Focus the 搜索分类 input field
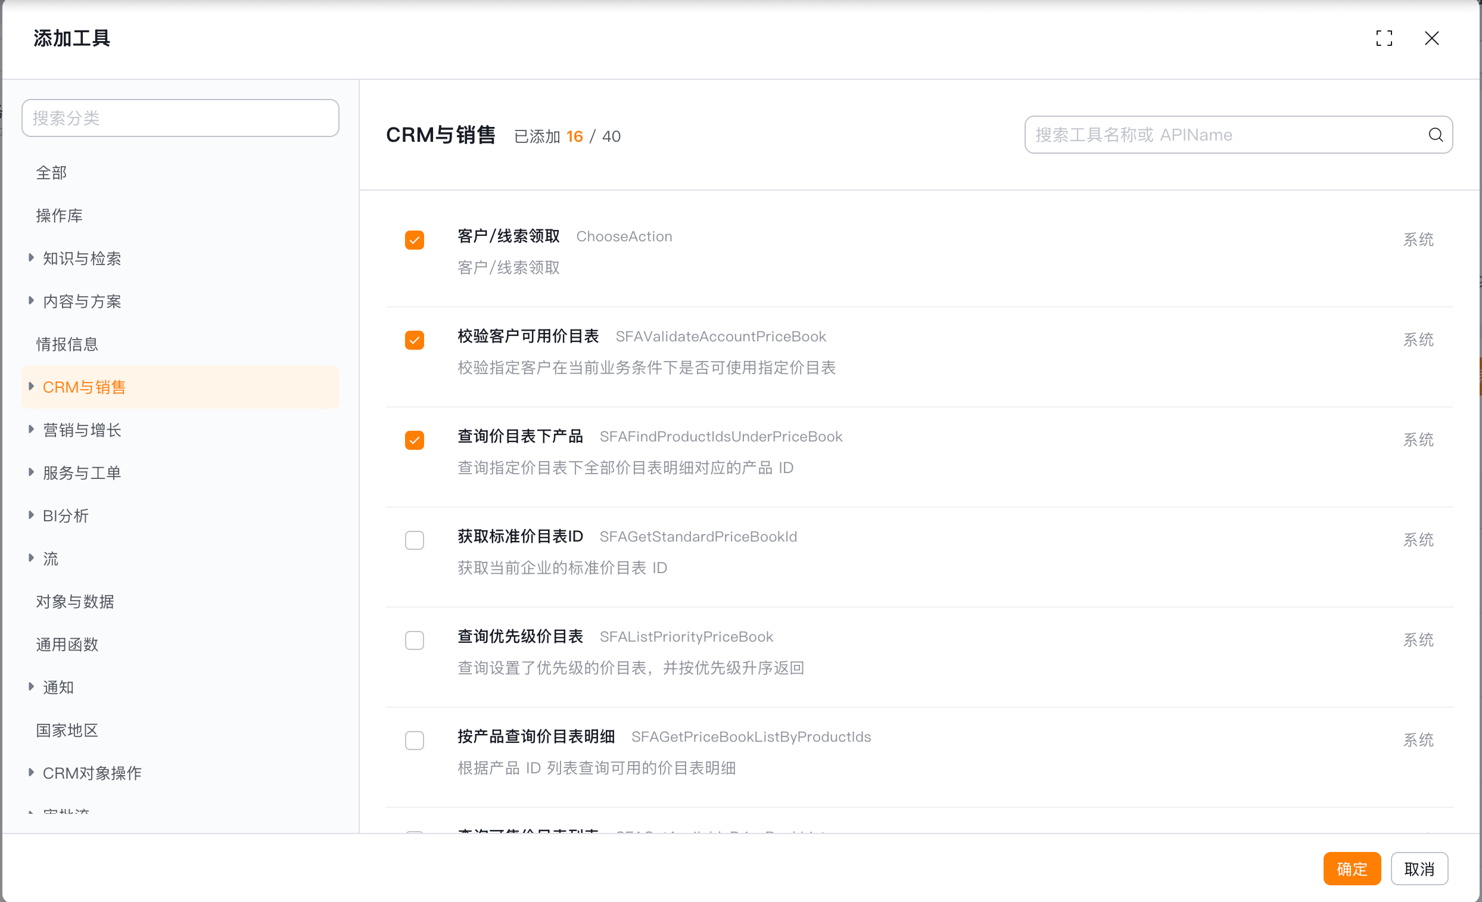This screenshot has height=902, width=1482. tap(180, 118)
